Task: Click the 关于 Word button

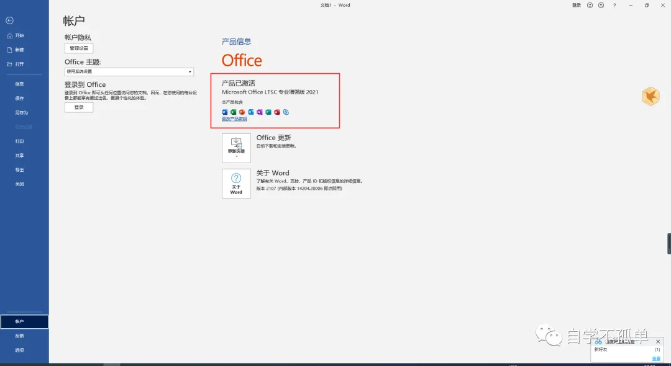Action: pos(236,184)
